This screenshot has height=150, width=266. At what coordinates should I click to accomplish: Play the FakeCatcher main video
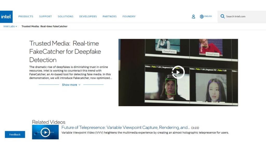tap(178, 72)
